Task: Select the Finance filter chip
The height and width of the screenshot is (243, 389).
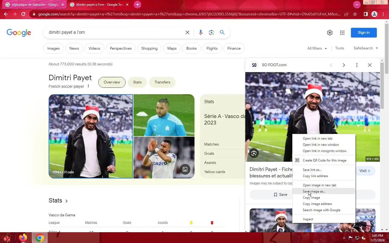Action: (x=234, y=48)
